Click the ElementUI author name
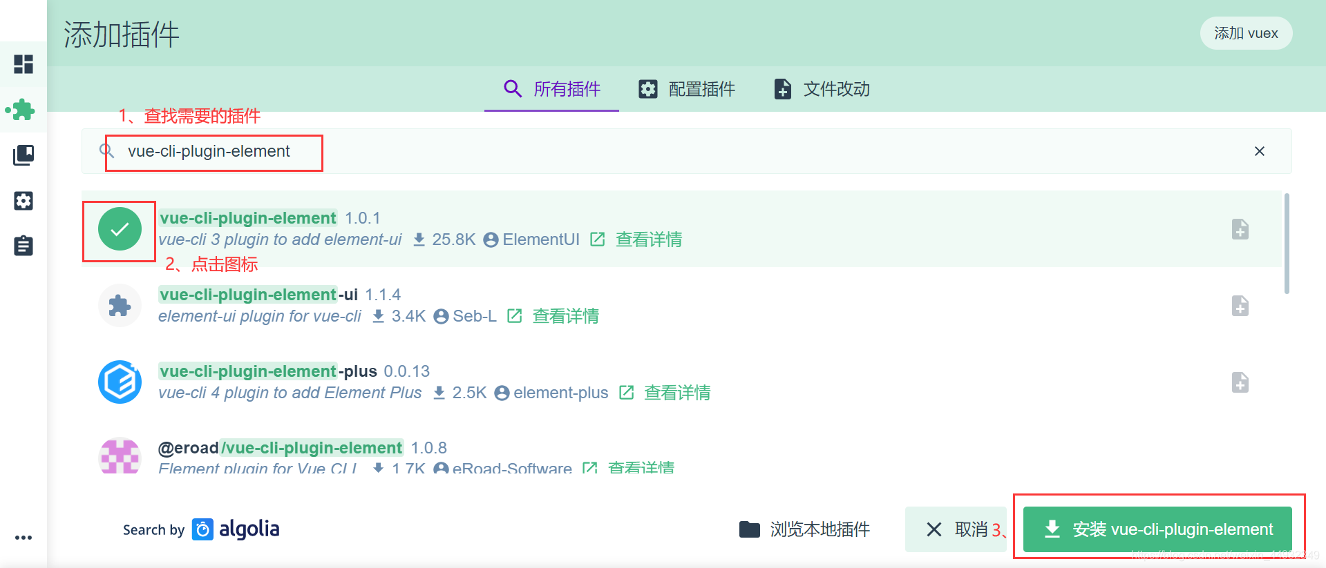This screenshot has width=1326, height=568. point(541,239)
